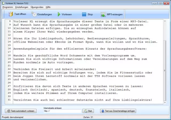Minimize the Vorleser XL window
Screen dimensions: 171x120
tap(154, 3)
